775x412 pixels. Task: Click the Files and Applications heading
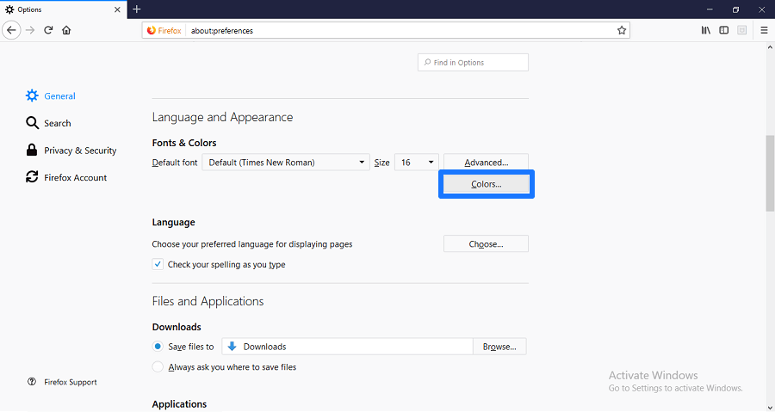[208, 301]
